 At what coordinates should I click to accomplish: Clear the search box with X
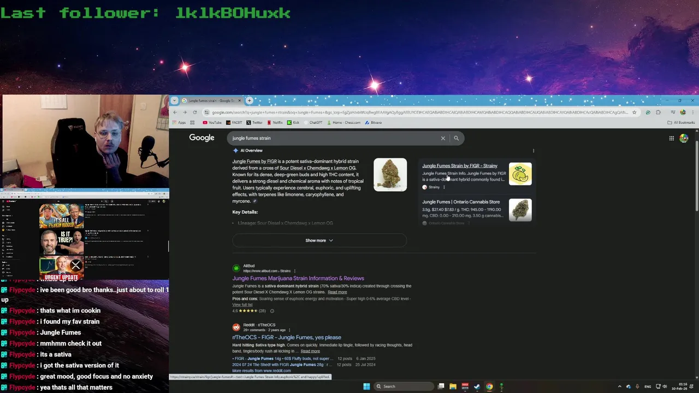[443, 138]
